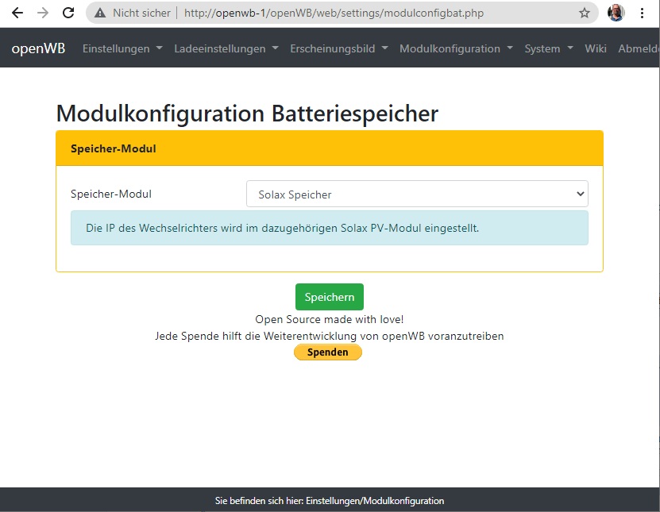Viewport: 660px width, 512px height.
Task: Click 'Open Source made with love!' text
Action: [329, 319]
